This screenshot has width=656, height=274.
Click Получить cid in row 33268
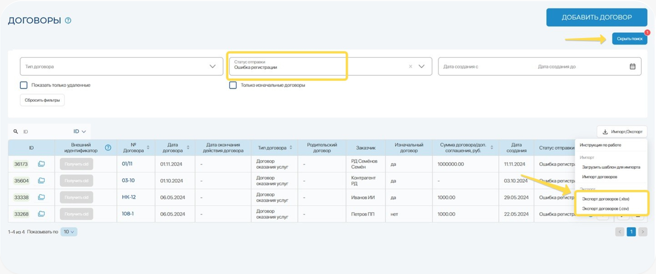point(76,214)
